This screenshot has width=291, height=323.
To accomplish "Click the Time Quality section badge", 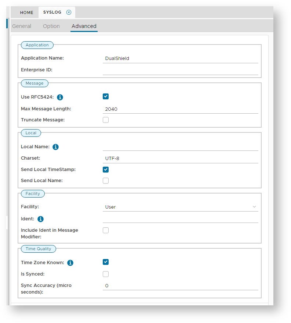I will pos(39,249).
